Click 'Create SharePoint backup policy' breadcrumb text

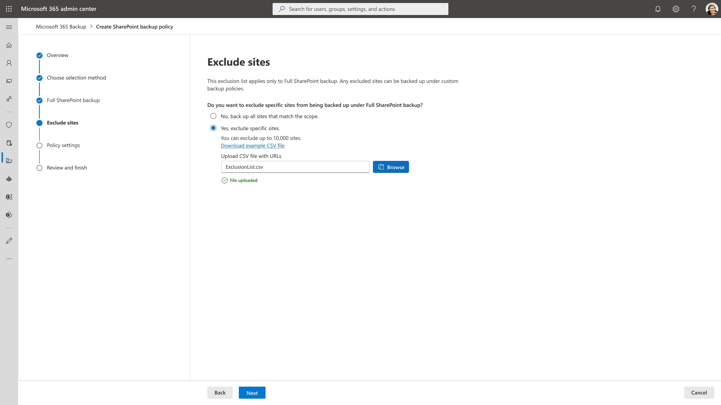coord(134,27)
